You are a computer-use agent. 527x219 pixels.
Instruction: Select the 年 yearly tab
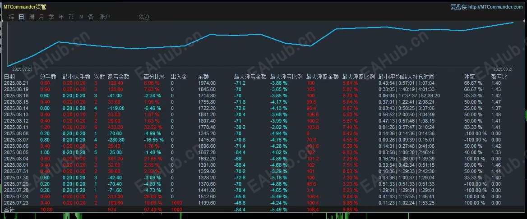coord(61,17)
